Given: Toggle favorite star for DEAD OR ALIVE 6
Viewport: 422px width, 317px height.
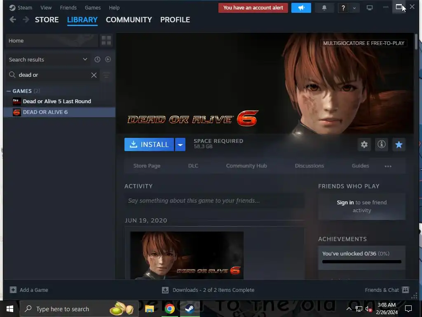Looking at the screenshot, I should pos(399,144).
